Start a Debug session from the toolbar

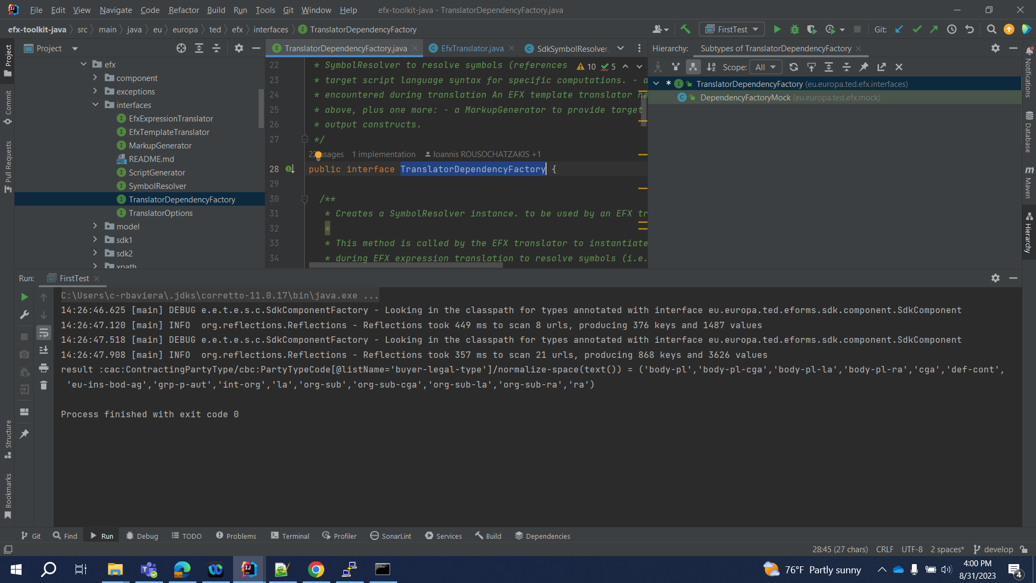(x=795, y=29)
